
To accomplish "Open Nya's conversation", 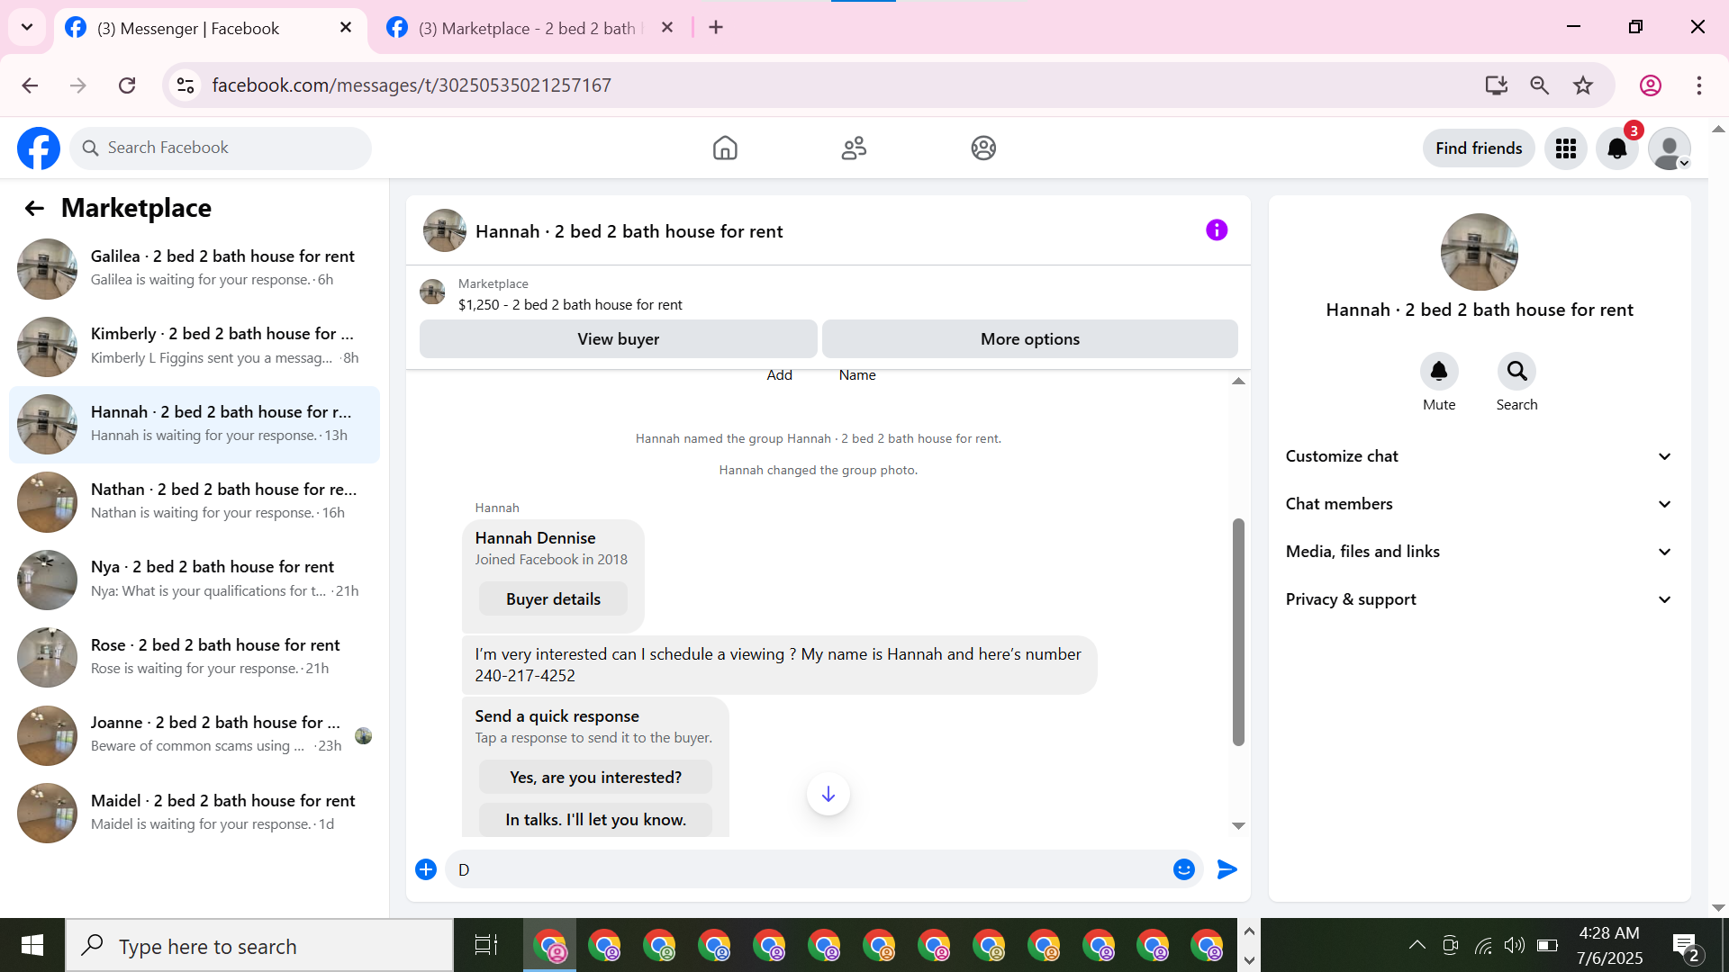I will click(195, 580).
